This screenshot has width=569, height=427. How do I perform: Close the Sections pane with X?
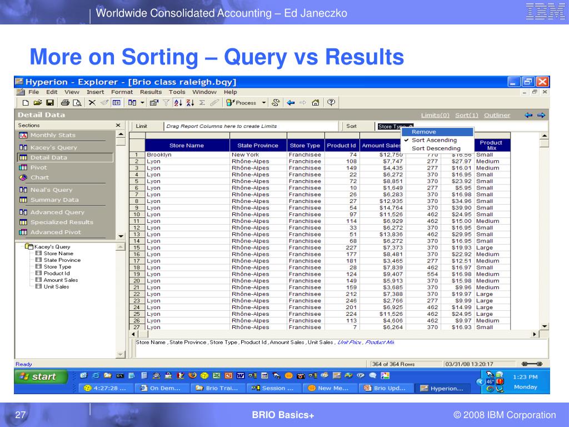(x=118, y=125)
